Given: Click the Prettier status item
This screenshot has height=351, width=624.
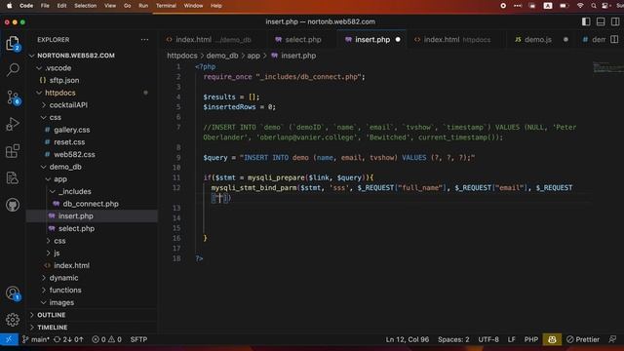Looking at the screenshot, I should (583, 339).
